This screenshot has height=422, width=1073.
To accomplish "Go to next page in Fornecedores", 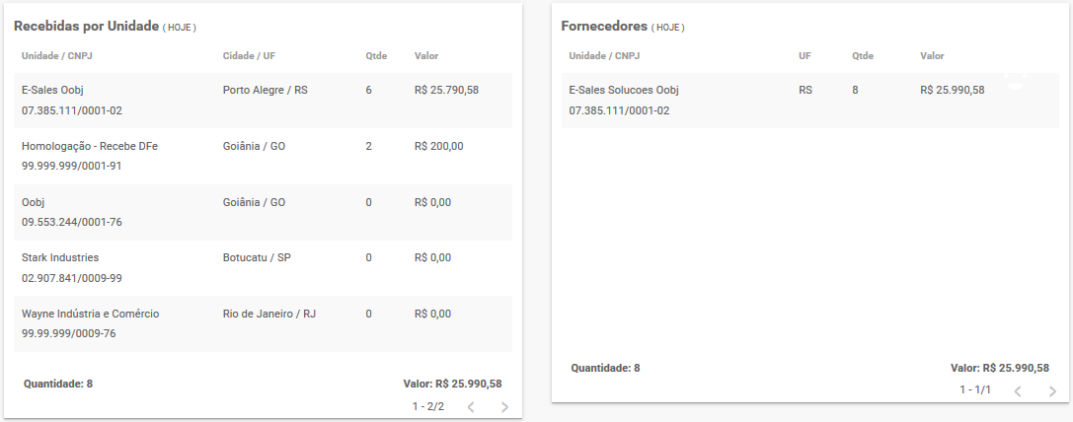I will tap(1052, 391).
